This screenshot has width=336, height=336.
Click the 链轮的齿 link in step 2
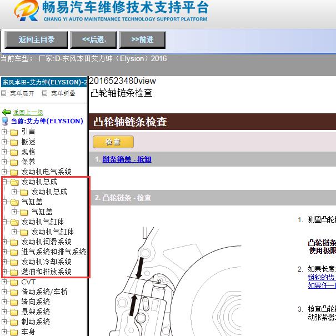coord(322,277)
